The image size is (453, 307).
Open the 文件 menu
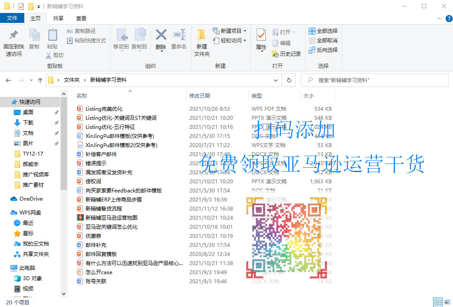click(x=13, y=19)
